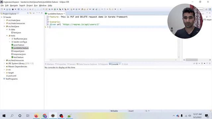
Task: Select post.feature in Project Explorer
Action: tap(19, 45)
